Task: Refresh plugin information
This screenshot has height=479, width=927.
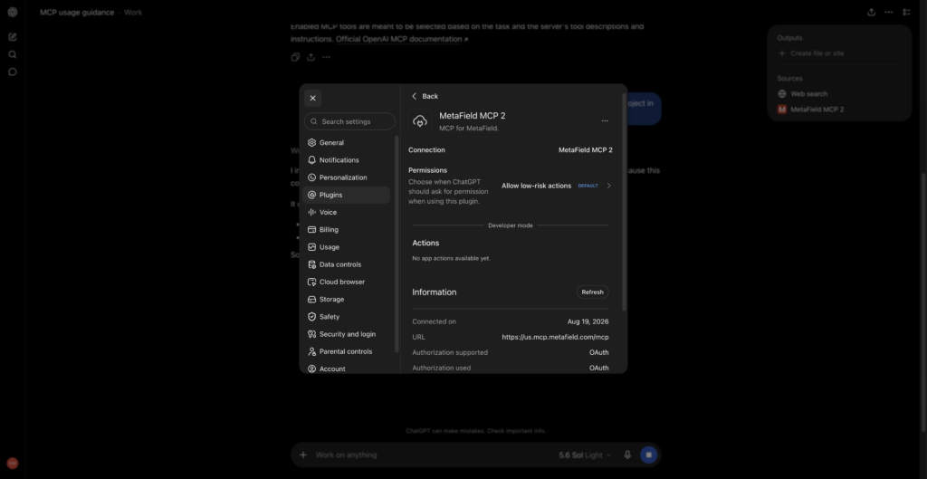Action: coord(592,292)
